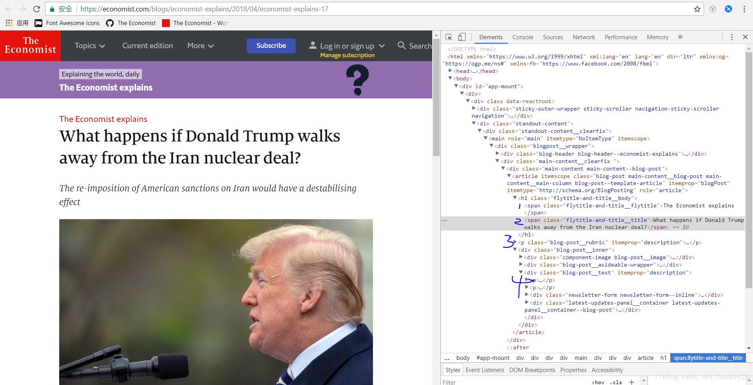Reload the page with refresh icon
The image size is (753, 385).
pos(36,9)
